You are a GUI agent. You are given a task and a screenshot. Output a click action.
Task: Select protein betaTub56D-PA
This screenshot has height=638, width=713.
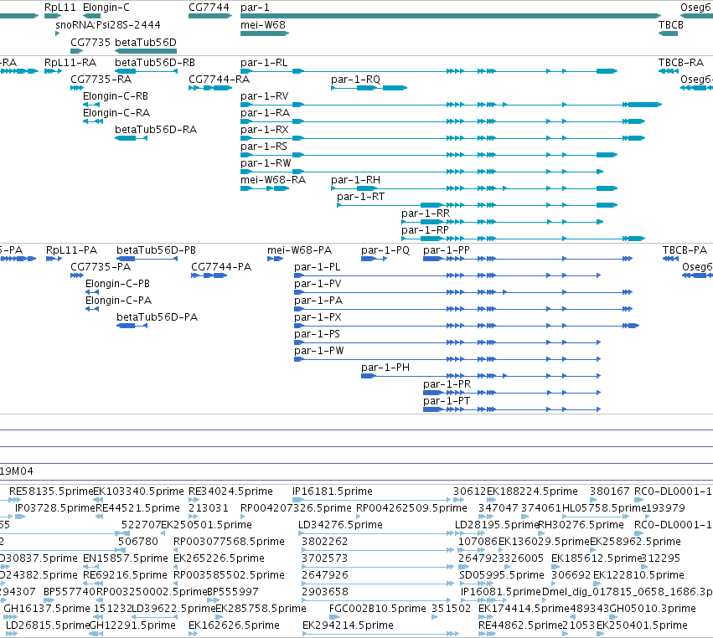coord(132,326)
